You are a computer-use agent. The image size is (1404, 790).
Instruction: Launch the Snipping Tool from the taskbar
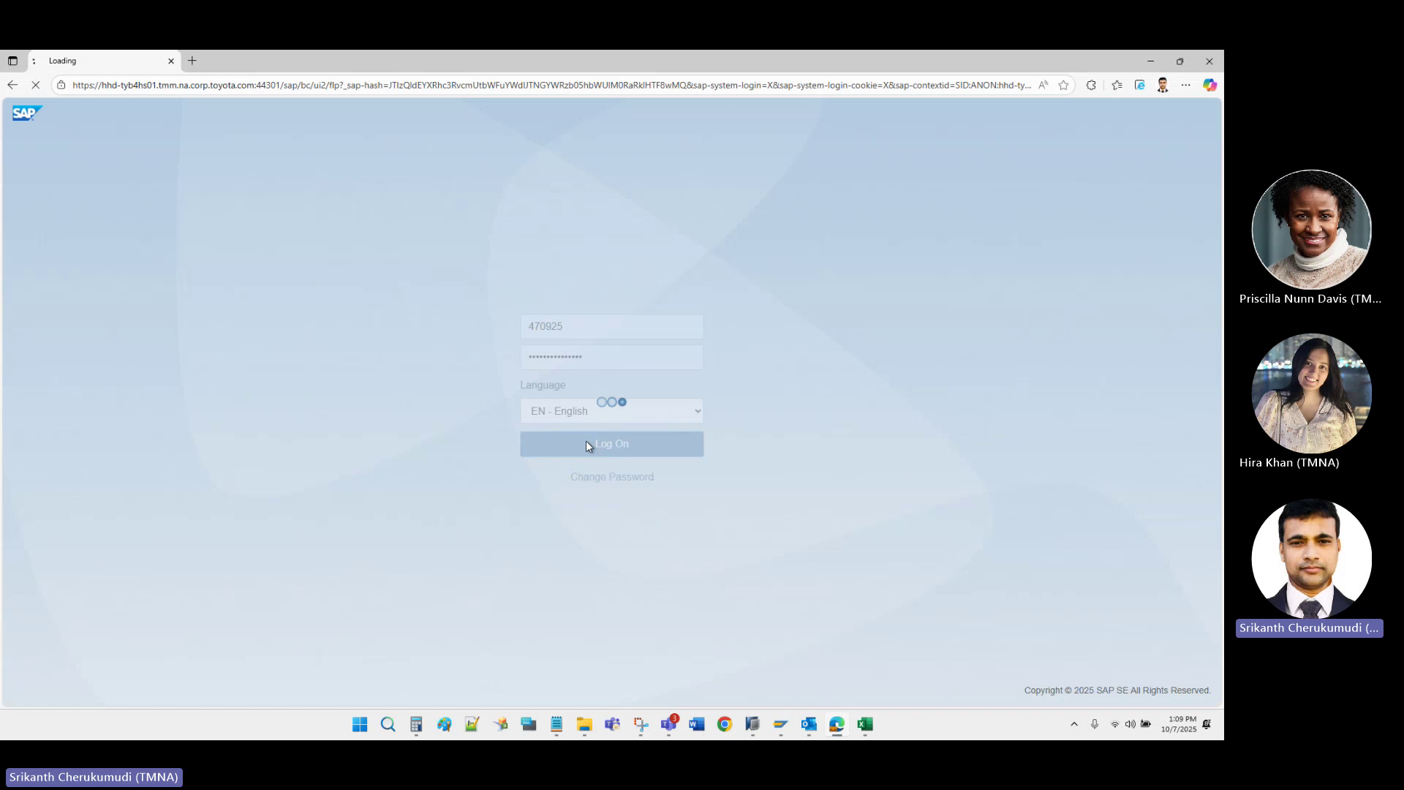pyautogui.click(x=641, y=725)
